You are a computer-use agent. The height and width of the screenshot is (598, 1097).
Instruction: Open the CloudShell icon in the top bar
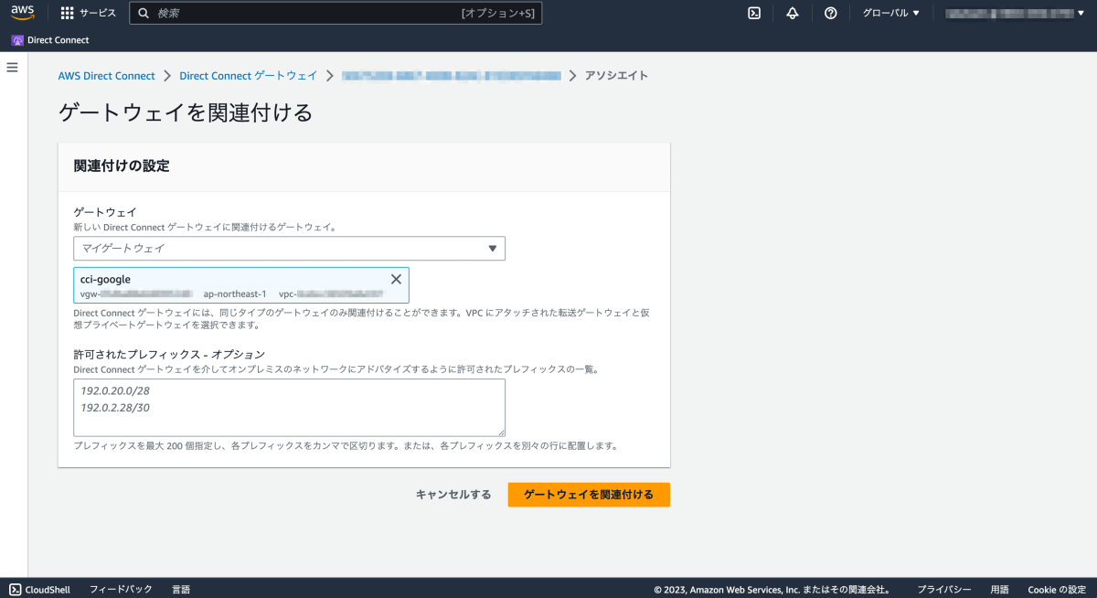[754, 13]
